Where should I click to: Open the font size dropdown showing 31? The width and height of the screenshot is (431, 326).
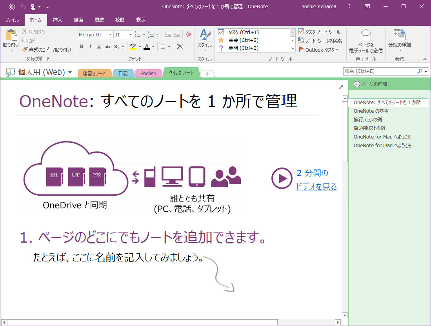pos(130,34)
